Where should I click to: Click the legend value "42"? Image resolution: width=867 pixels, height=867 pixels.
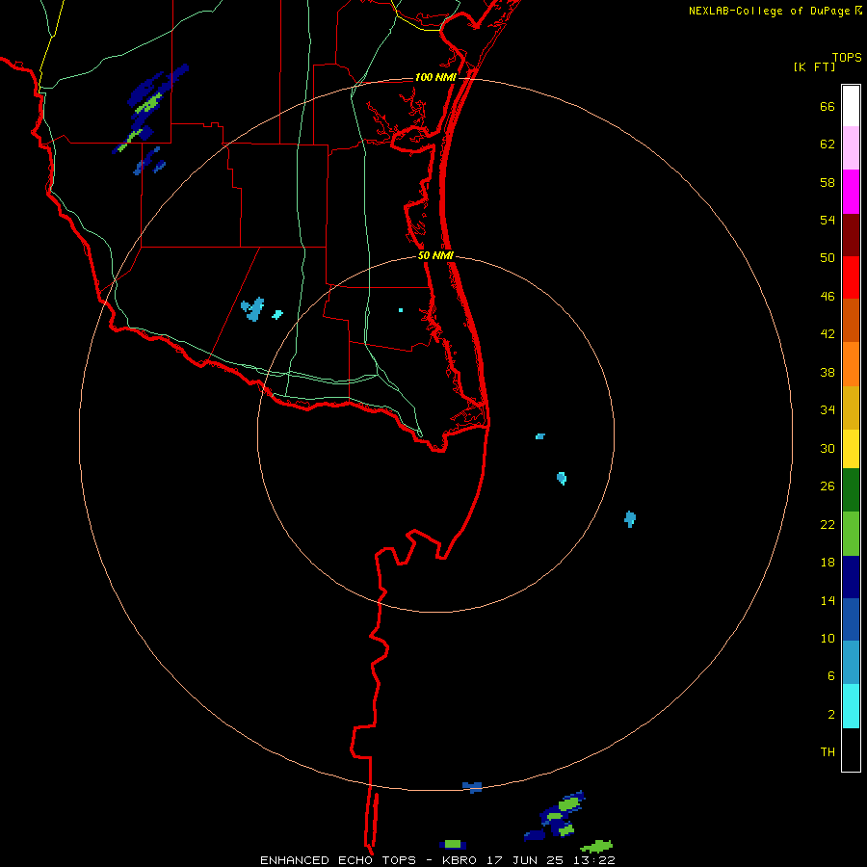coord(828,334)
